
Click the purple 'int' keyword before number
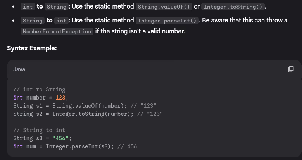18,98
